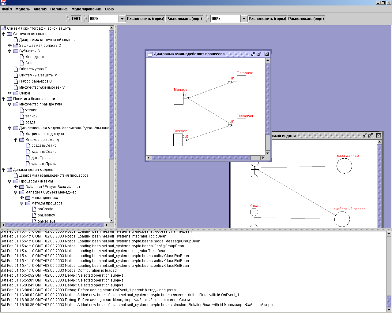This screenshot has height=313, width=392.
Task: Select Диаграмма статической модели document icon
Action: tap(16, 39)
